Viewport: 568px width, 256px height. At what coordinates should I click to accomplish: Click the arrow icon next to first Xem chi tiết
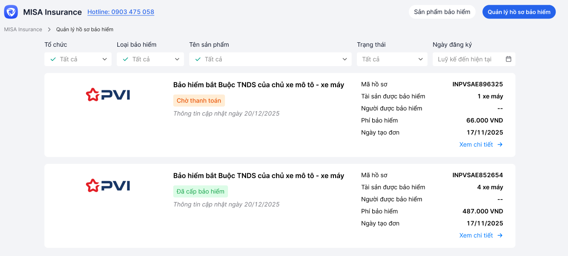click(500, 144)
